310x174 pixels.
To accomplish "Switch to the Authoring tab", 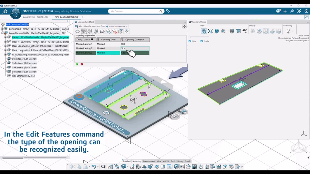I will [x=137, y=161].
